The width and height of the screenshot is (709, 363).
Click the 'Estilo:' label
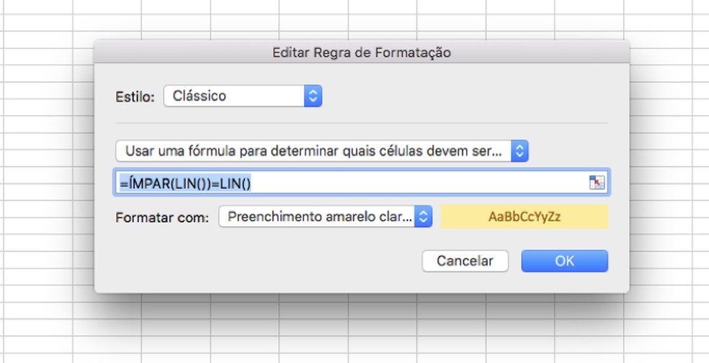click(135, 97)
